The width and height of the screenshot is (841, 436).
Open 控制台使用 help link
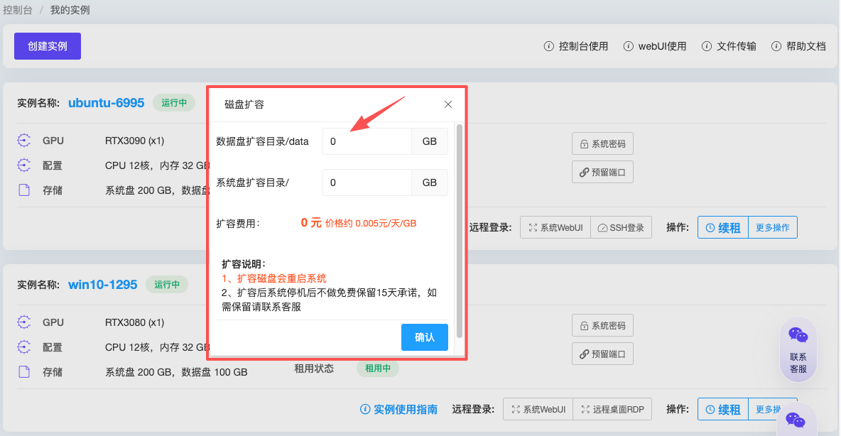(576, 46)
